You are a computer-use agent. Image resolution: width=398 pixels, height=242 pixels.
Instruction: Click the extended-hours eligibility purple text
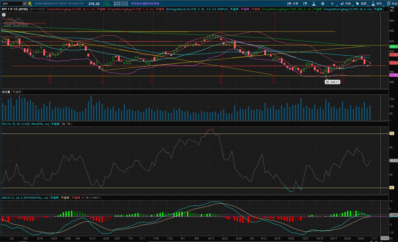coord(145,4)
